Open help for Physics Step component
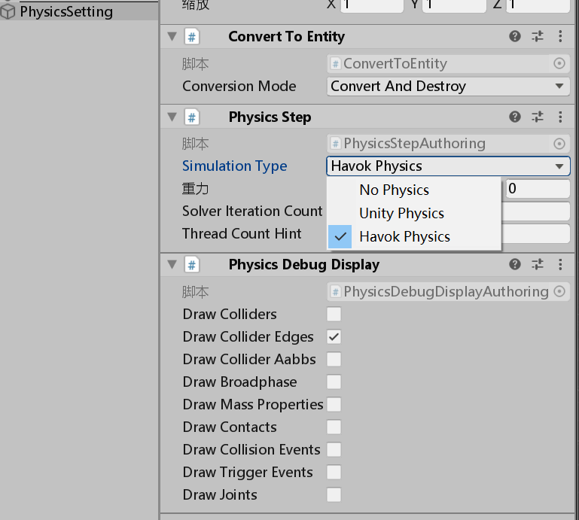The height and width of the screenshot is (520, 579). click(x=515, y=117)
